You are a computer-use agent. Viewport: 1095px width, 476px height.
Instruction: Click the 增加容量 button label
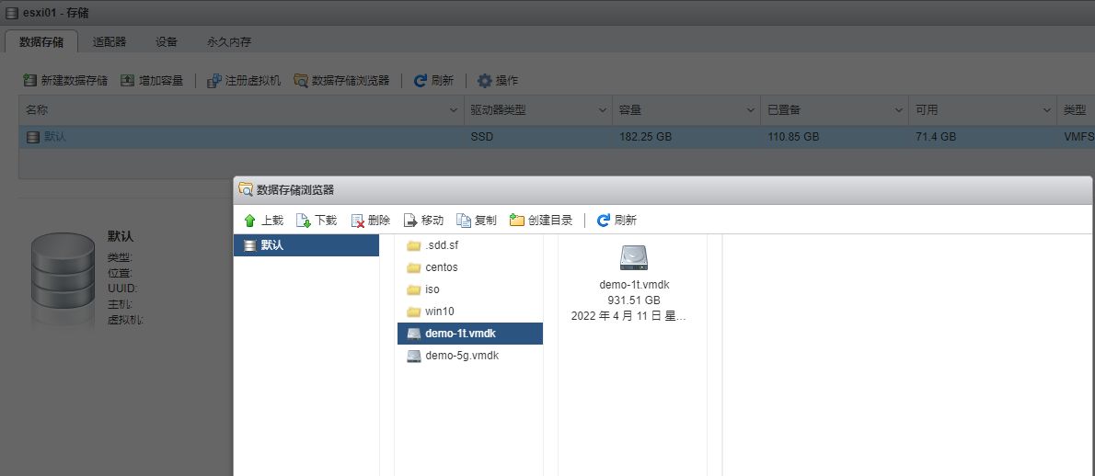tap(161, 81)
